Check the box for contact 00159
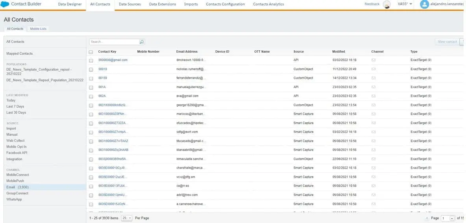 pyautogui.click(x=91, y=78)
